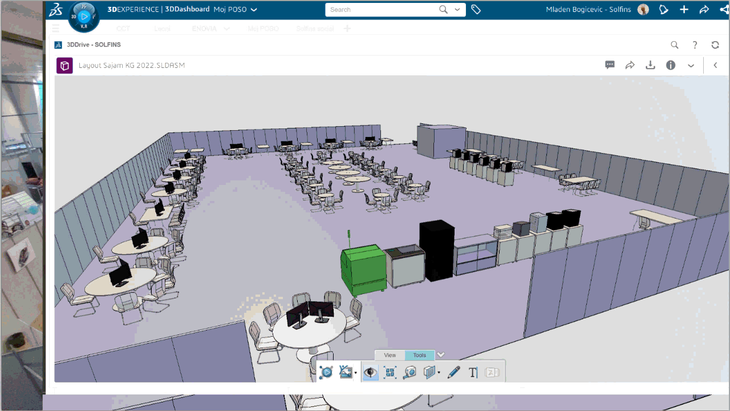Choose the text annotation tool

tap(473, 372)
